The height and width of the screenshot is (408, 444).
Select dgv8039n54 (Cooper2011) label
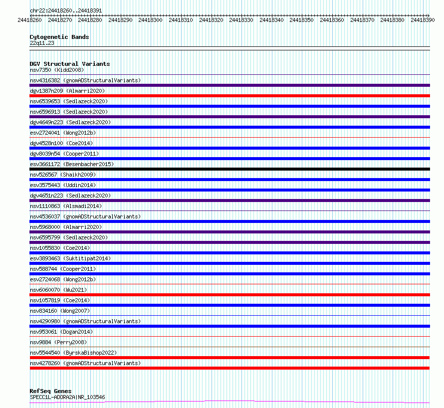64,154
